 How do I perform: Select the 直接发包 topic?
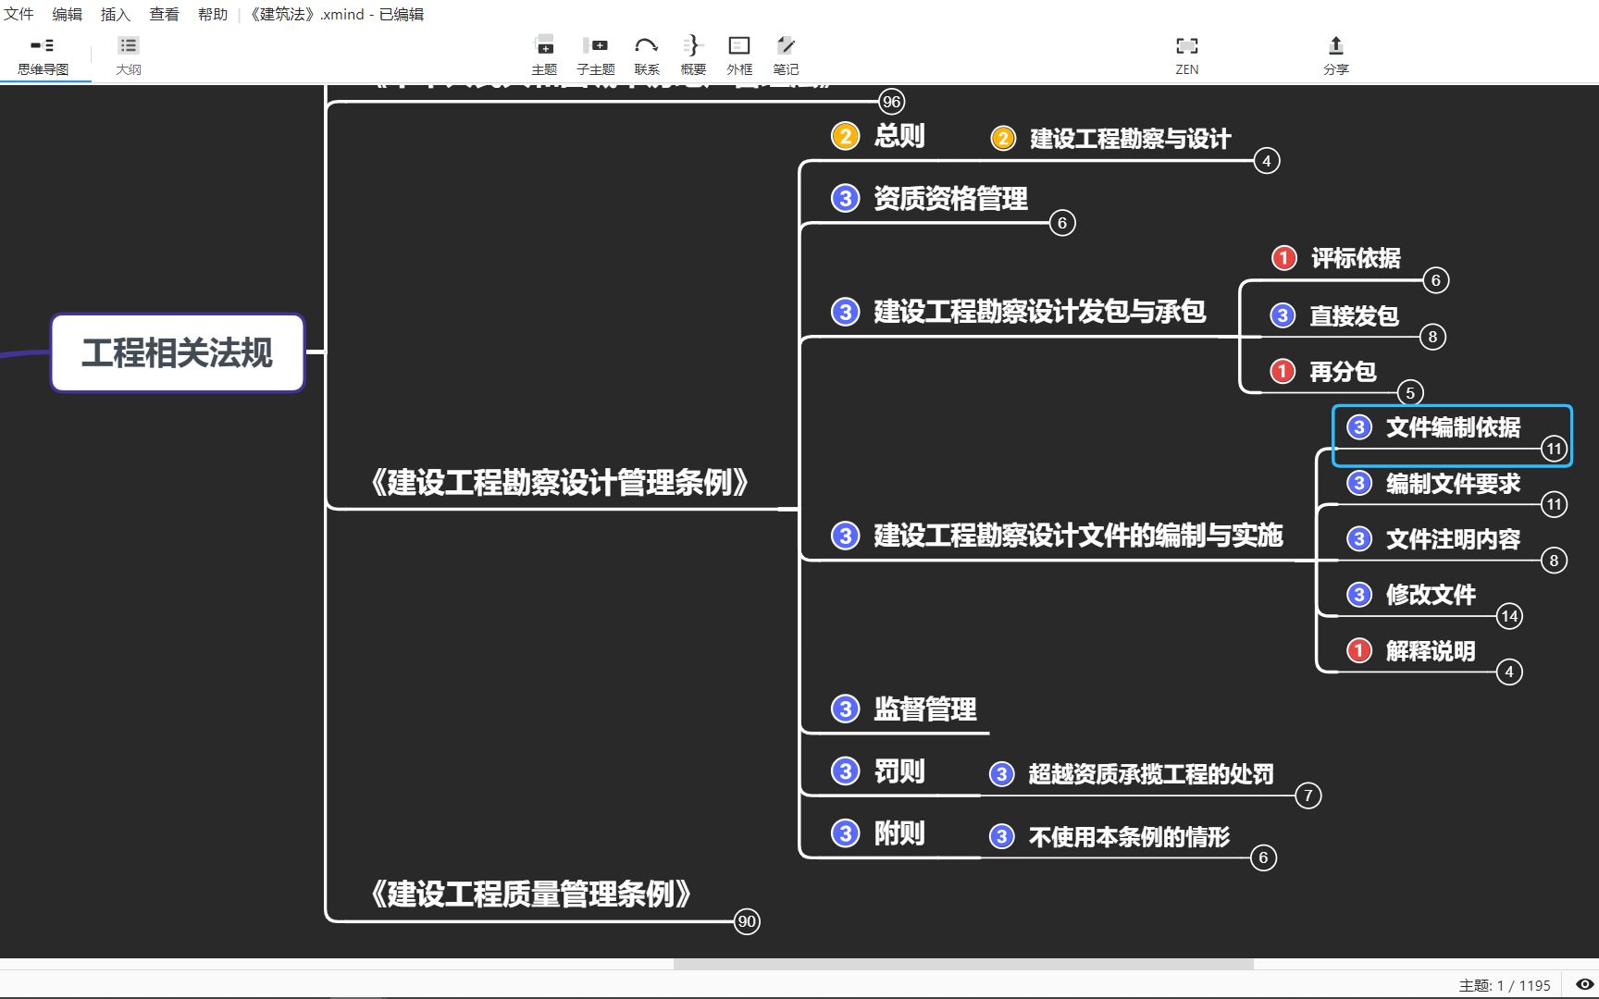(1354, 315)
